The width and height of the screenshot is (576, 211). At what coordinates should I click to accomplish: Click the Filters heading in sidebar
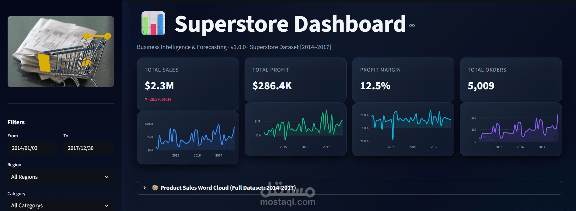pos(16,122)
